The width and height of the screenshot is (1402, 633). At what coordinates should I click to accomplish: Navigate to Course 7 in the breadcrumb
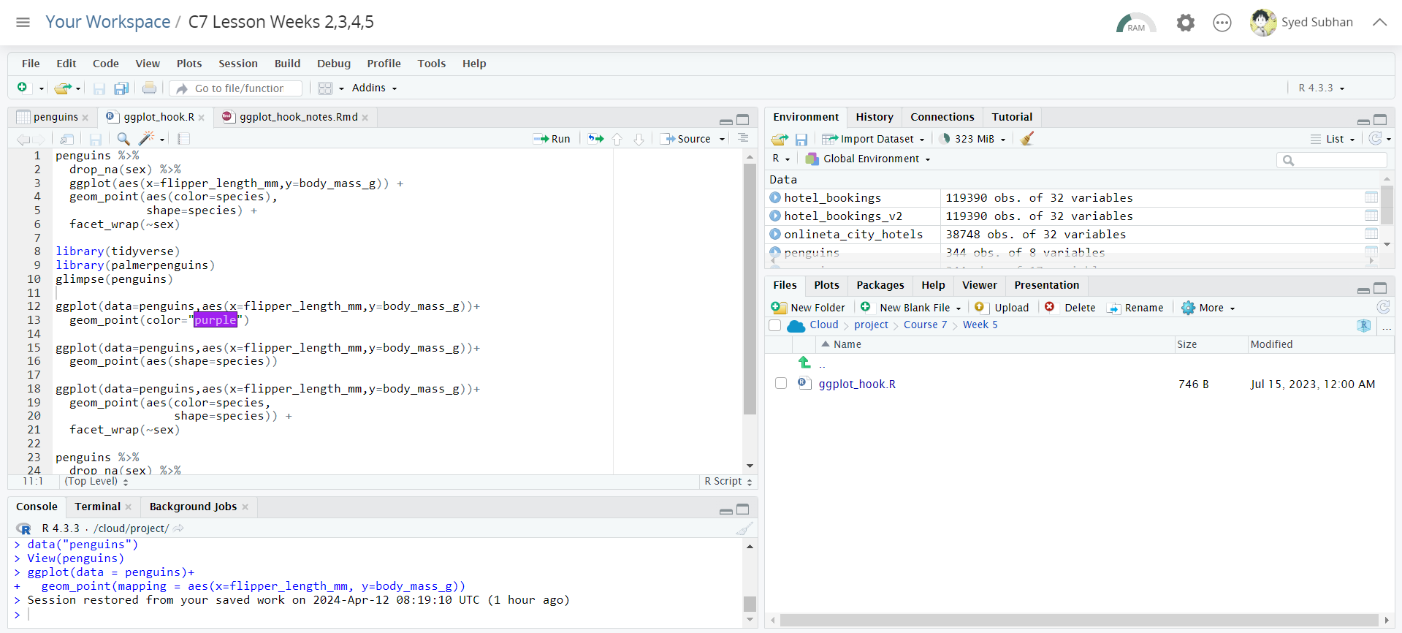point(925,325)
